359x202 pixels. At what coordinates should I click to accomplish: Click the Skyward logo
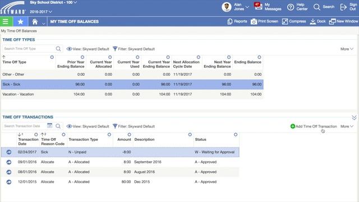13,7
